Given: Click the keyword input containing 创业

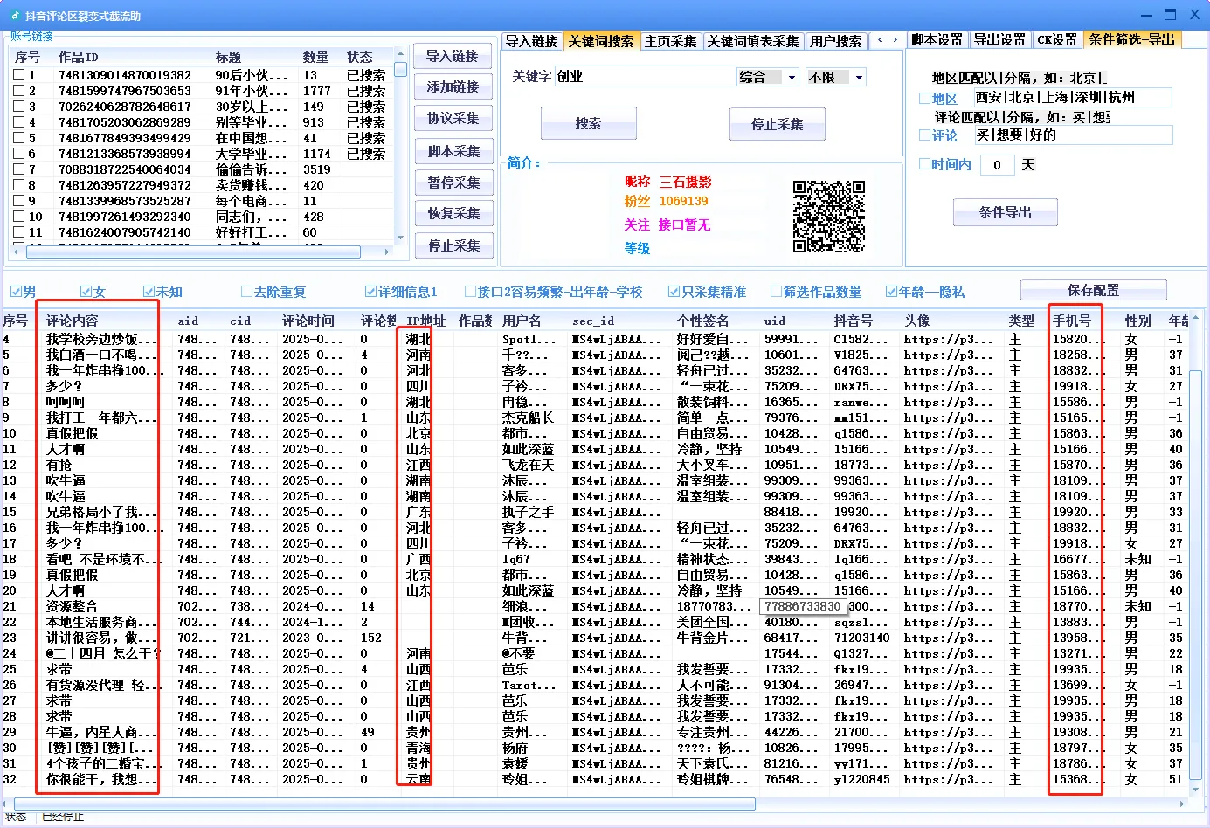Looking at the screenshot, I should (x=644, y=77).
